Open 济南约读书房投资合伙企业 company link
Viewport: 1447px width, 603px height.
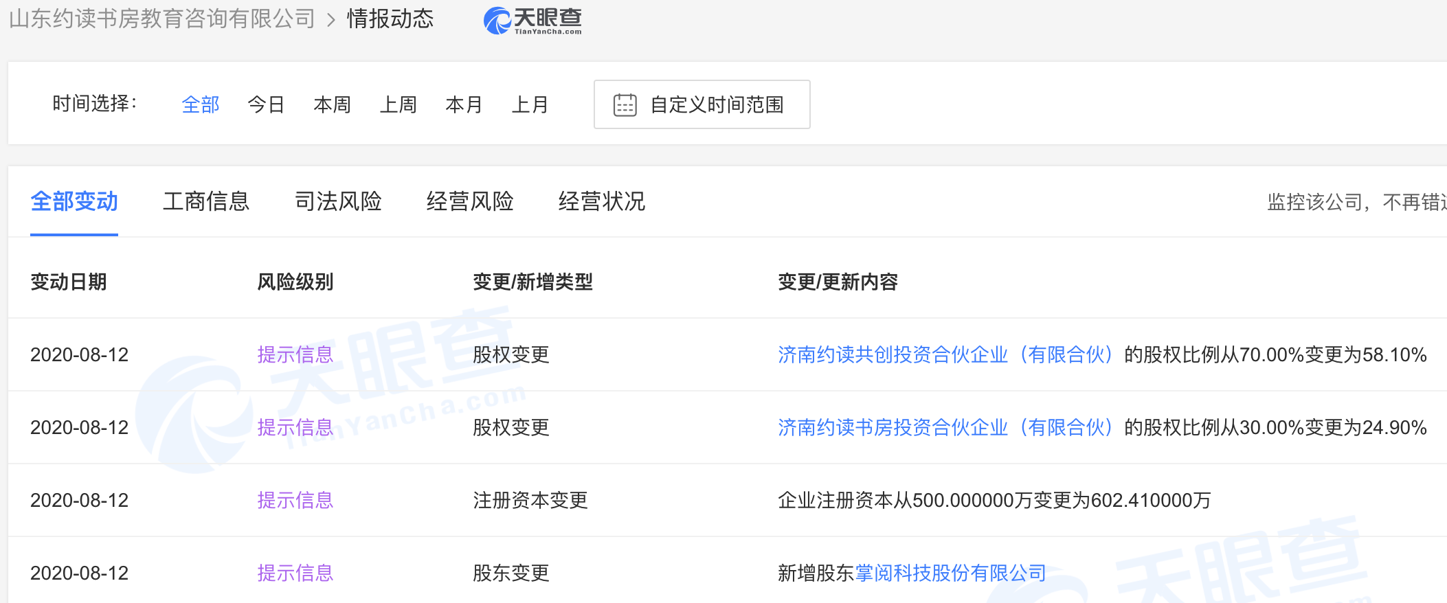[x=944, y=428]
